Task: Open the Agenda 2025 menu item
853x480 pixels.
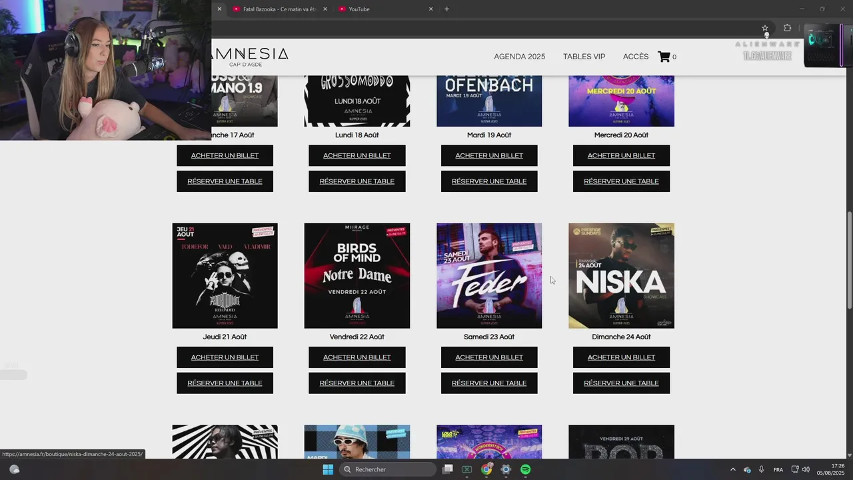Action: coord(519,57)
